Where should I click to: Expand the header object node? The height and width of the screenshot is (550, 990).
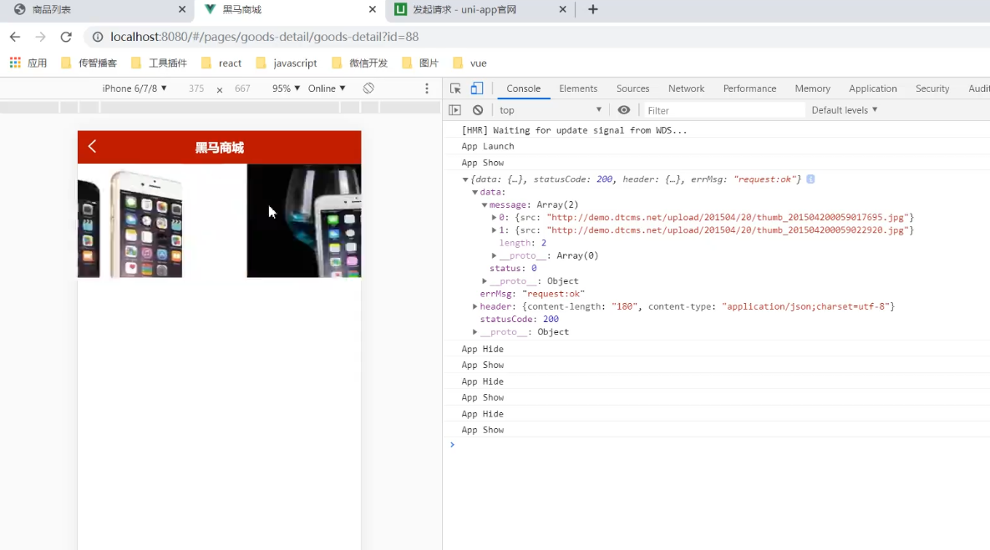(x=475, y=306)
